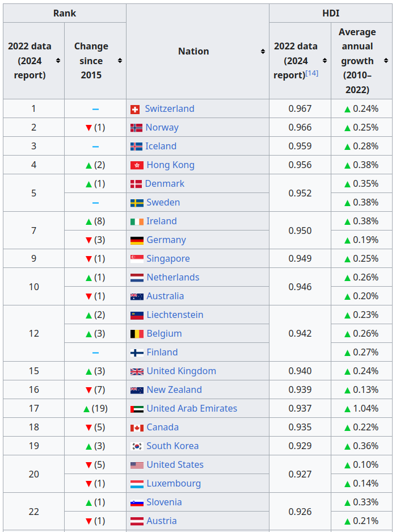The image size is (396, 532).
Task: Click the Belgium flag icon
Action: click(x=137, y=334)
